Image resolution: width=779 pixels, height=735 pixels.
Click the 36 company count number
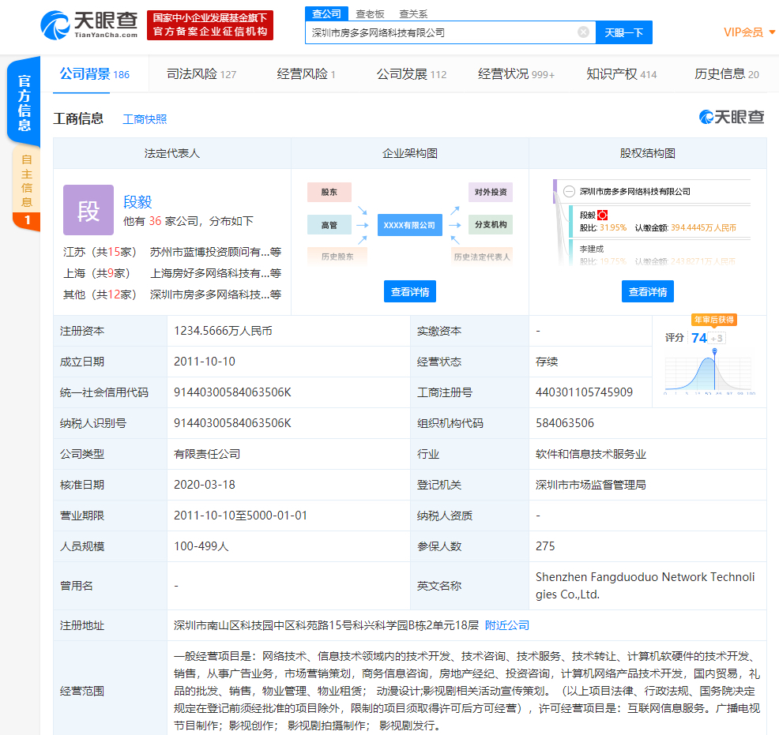click(x=155, y=221)
